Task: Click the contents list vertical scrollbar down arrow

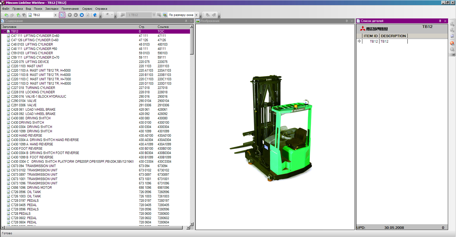Action: (x=192, y=224)
